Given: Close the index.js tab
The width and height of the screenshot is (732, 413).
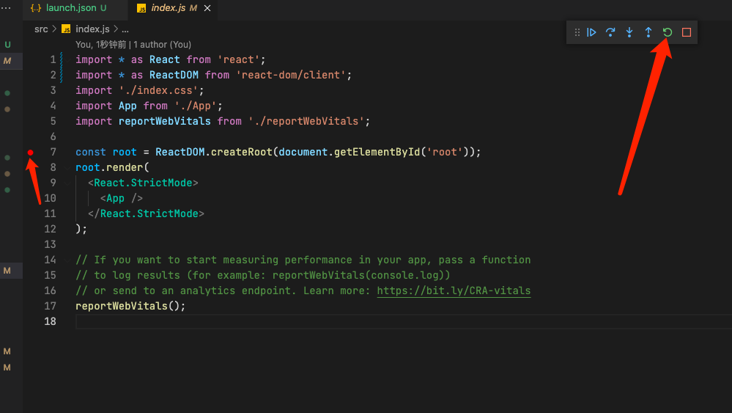Looking at the screenshot, I should [207, 8].
